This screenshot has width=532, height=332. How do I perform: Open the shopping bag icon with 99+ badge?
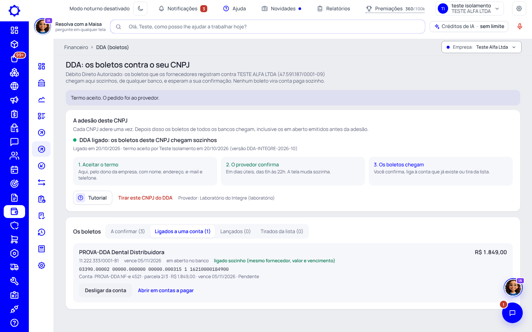[14, 58]
